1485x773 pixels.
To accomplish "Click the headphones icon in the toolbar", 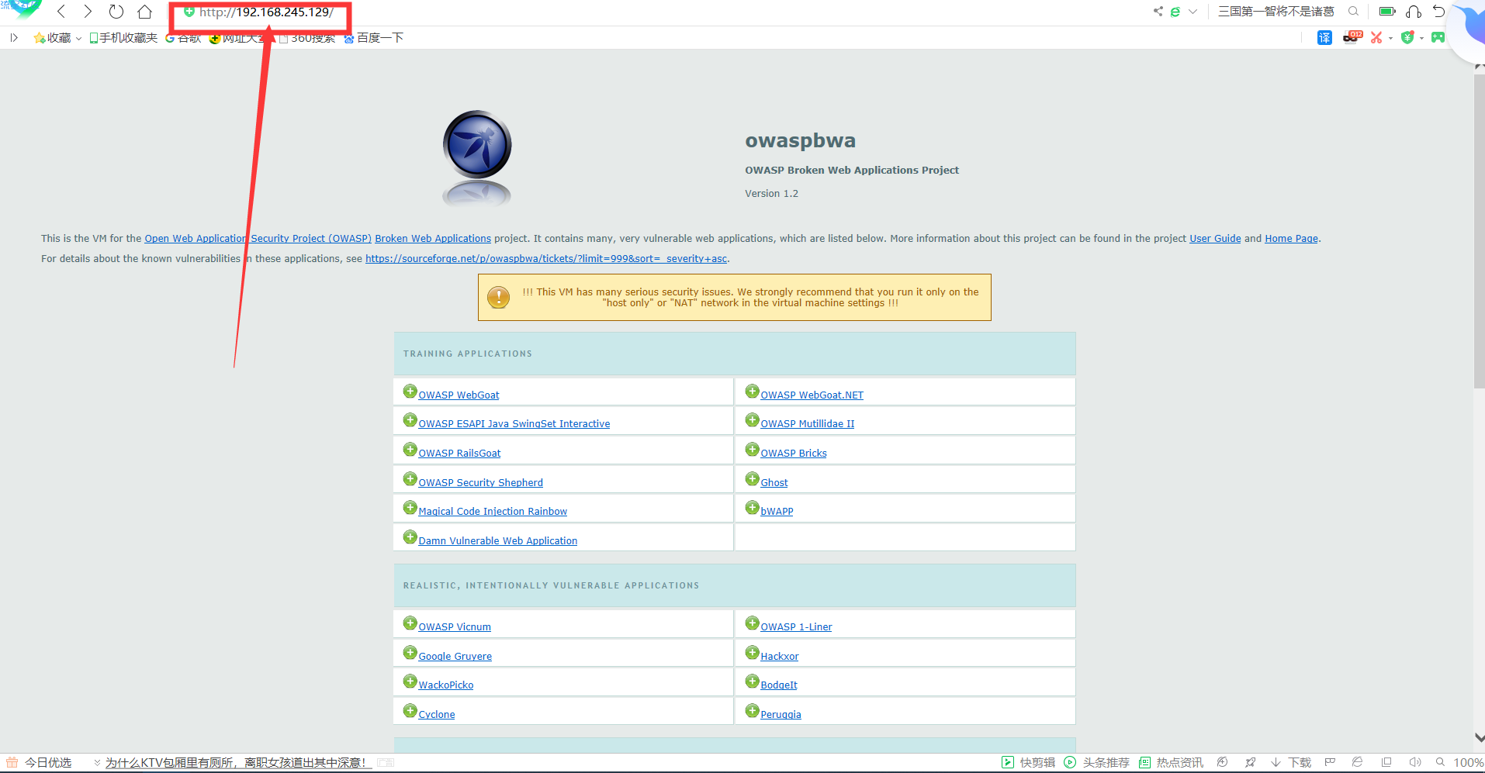I will click(1414, 12).
